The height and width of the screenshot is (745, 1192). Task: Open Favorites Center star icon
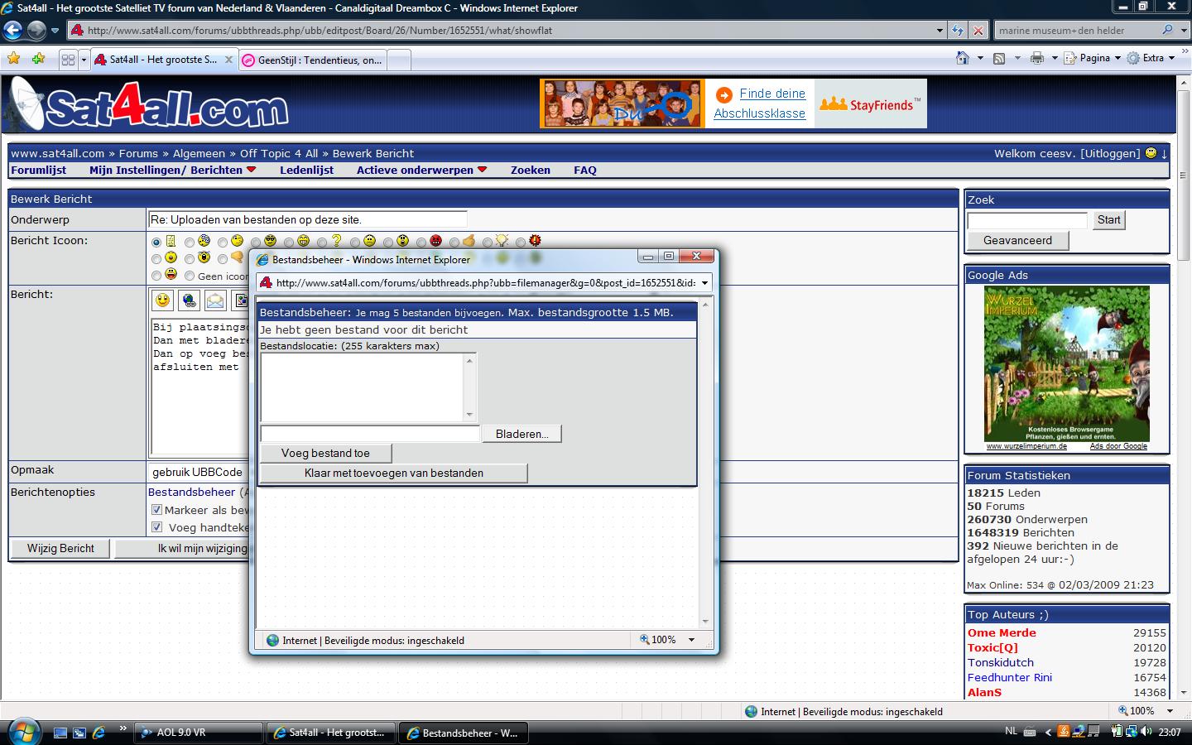tap(13, 59)
